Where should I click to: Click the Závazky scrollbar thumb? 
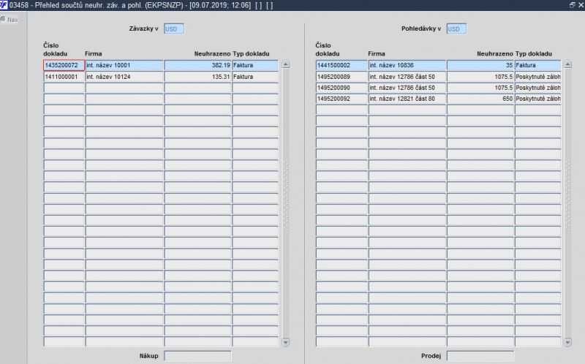pyautogui.click(x=286, y=194)
